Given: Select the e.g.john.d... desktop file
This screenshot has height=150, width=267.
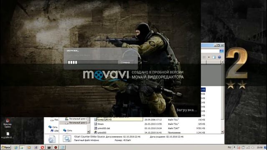Looking at the screenshot, I should tap(8, 135).
